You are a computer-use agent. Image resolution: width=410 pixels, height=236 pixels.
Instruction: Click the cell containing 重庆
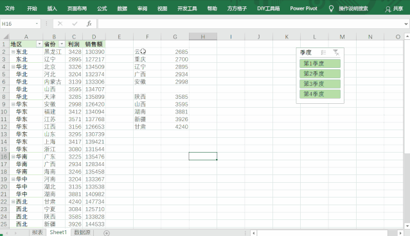click(147, 59)
